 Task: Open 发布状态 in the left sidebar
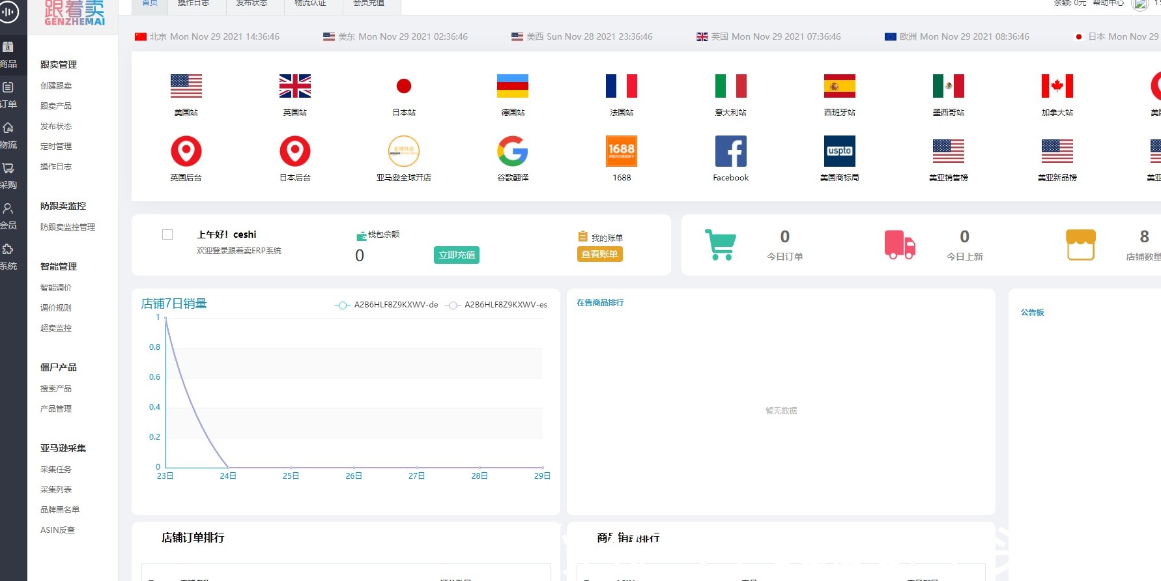coord(56,126)
